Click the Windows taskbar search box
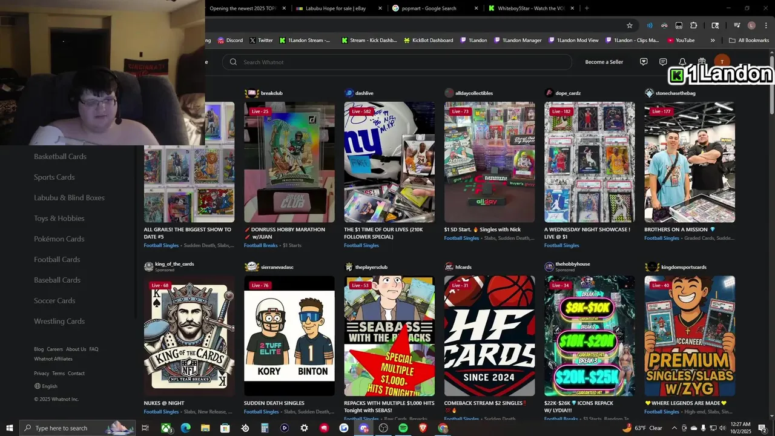 pyautogui.click(x=77, y=428)
